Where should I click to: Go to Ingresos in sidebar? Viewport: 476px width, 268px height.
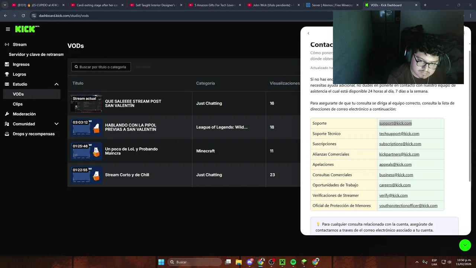pos(21,64)
